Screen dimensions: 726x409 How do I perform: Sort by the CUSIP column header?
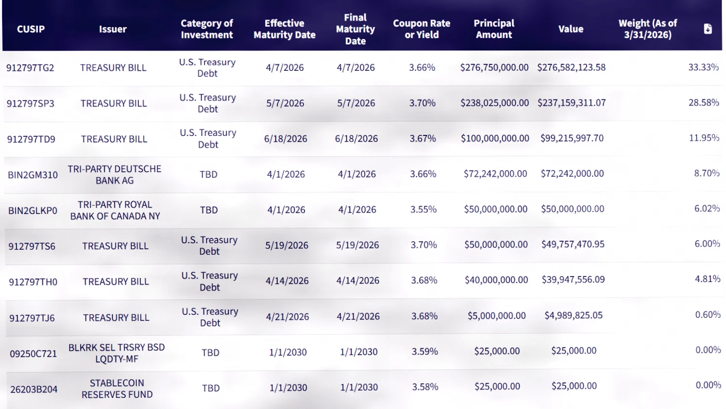(31, 29)
